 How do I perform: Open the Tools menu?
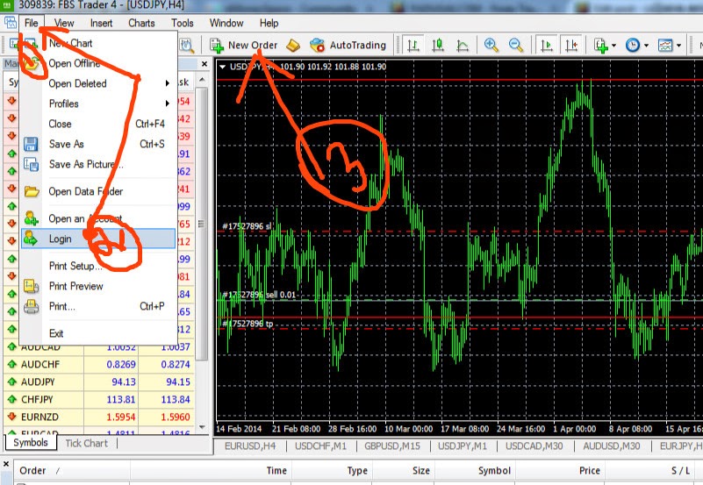[x=182, y=23]
